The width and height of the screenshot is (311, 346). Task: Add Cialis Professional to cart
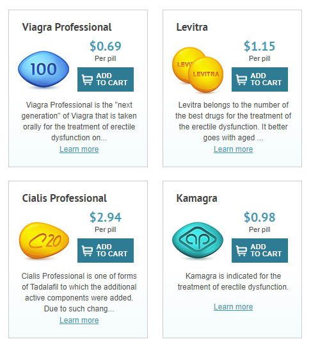(106, 251)
